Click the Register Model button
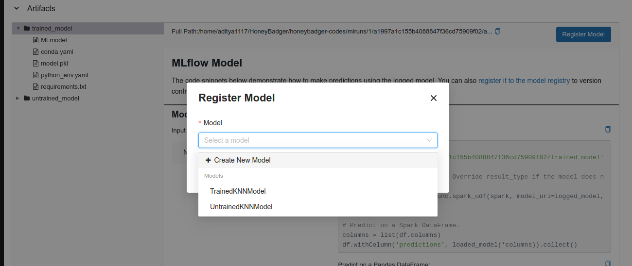The height and width of the screenshot is (266, 632). pos(583,34)
